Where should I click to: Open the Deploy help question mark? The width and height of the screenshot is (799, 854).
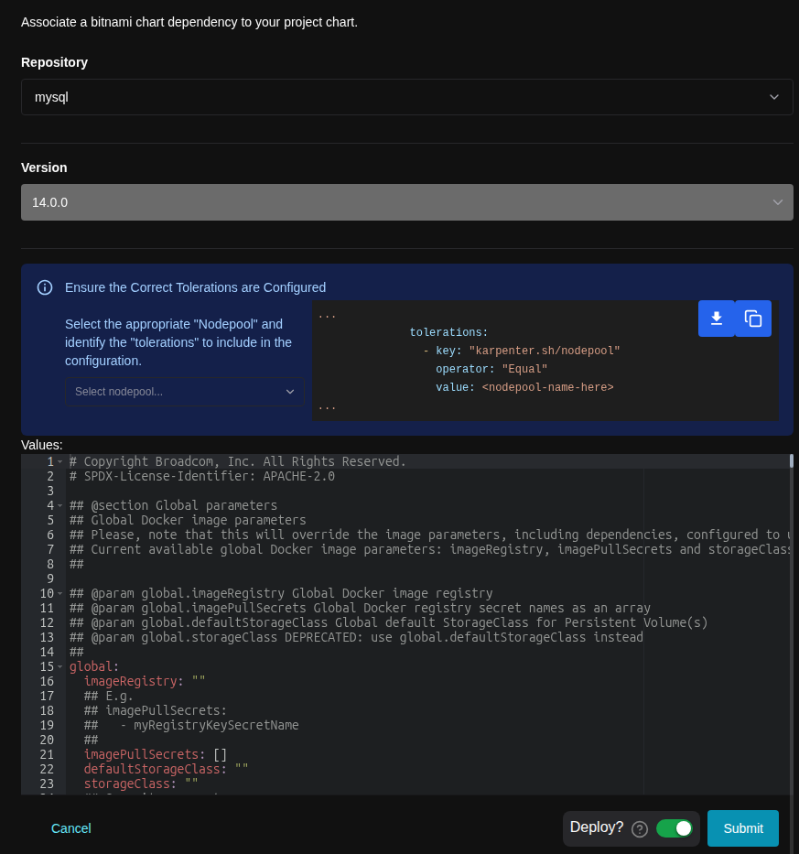coord(640,829)
